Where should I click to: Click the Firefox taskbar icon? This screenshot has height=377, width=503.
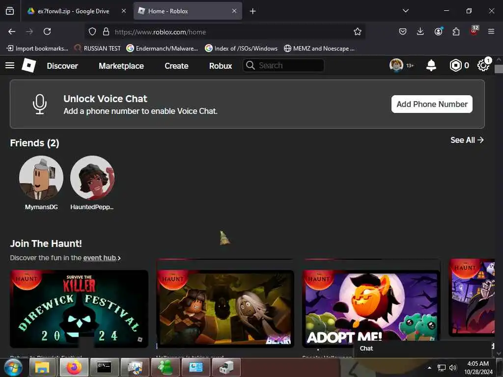click(74, 367)
